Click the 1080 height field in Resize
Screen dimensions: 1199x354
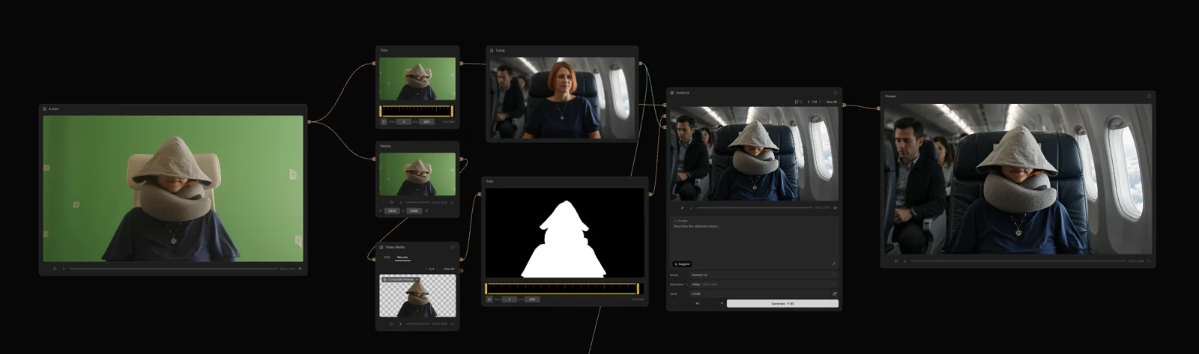(x=414, y=211)
